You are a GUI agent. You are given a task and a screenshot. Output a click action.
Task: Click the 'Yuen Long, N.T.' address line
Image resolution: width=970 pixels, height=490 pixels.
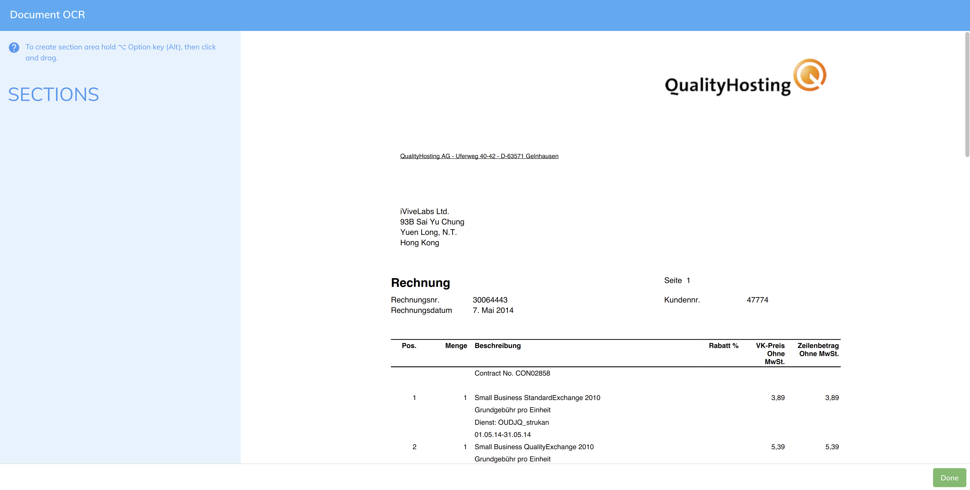(428, 233)
